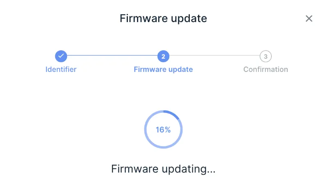
Task: Click the light blue unfilled progress ring bottom
Action: [x=163, y=147]
